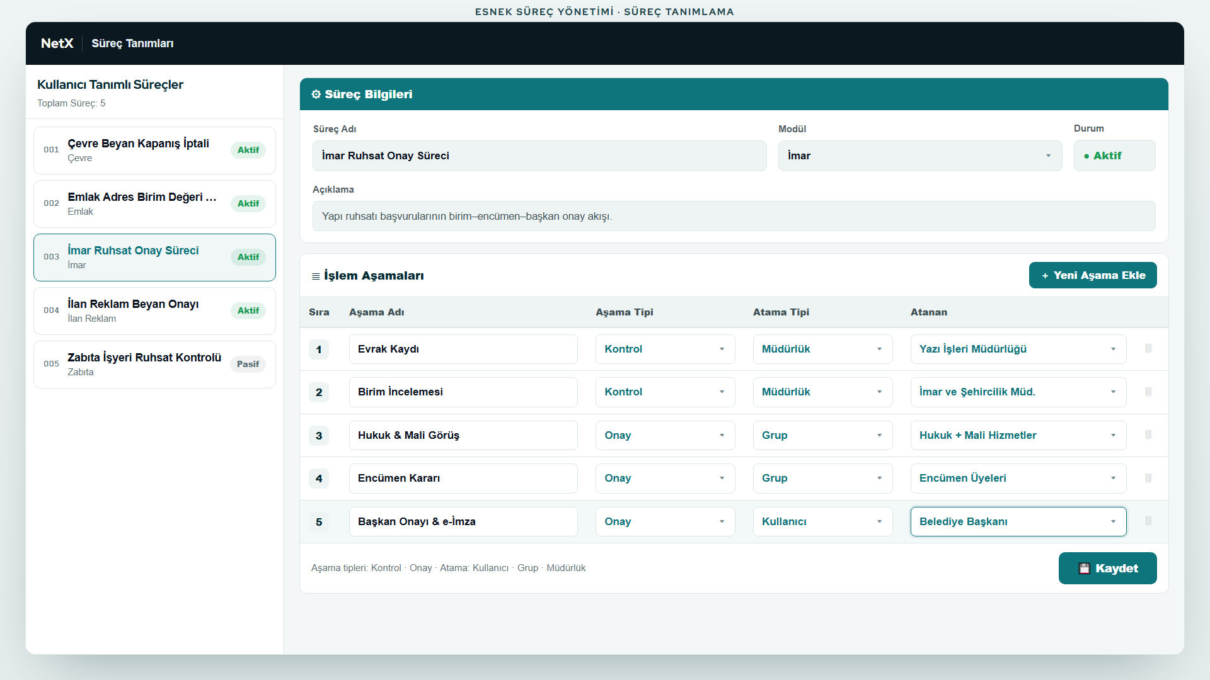1210x680 pixels.
Task: Select process 001 Çevre Beyan Kapanış İptali
Action: pos(154,150)
